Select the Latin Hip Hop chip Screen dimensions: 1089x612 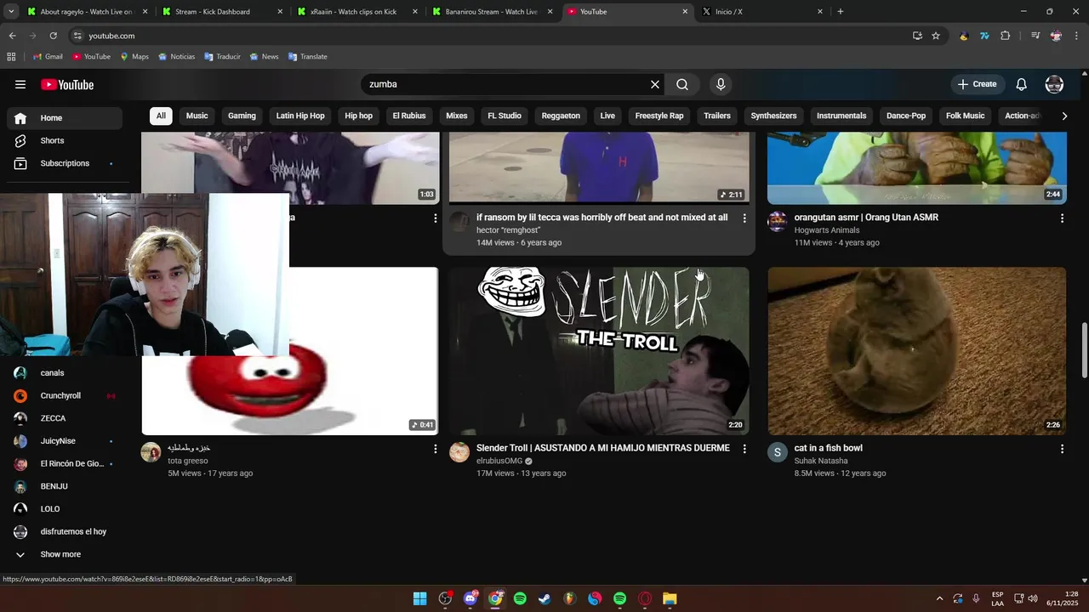pos(300,116)
